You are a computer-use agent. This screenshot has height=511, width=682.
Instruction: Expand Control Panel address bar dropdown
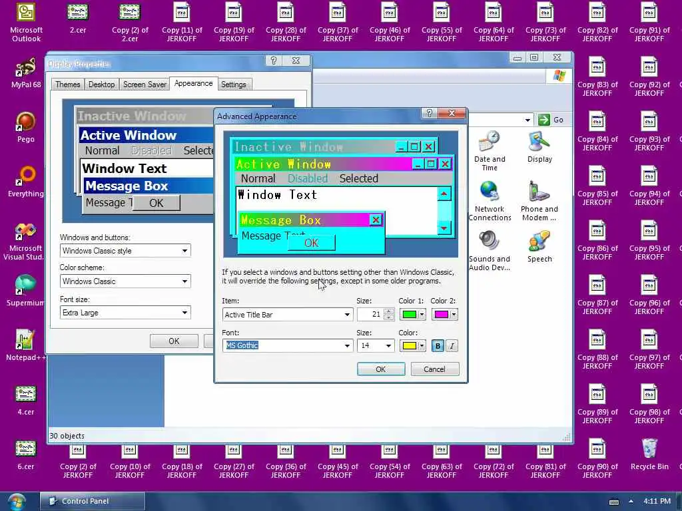coord(527,120)
